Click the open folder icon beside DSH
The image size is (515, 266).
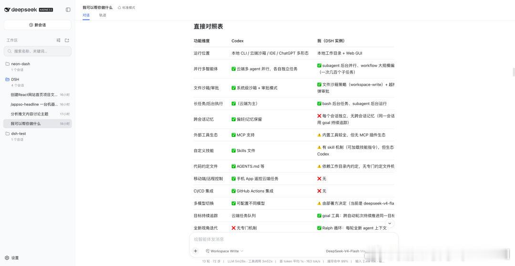tap(8, 80)
